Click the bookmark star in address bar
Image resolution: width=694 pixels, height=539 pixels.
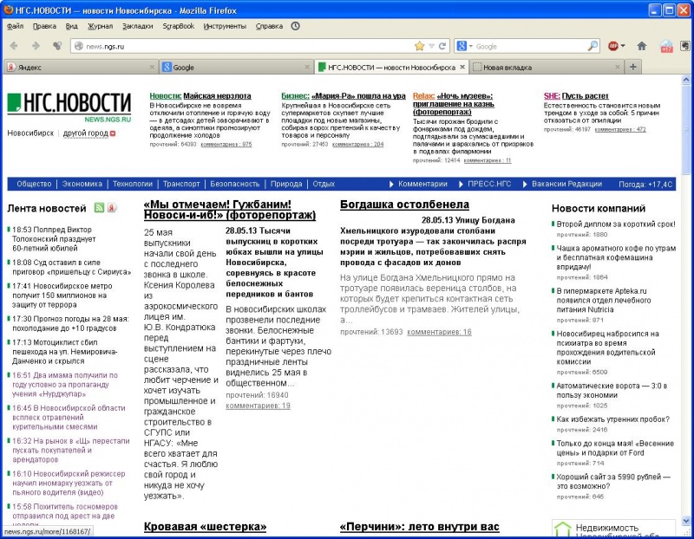point(420,46)
